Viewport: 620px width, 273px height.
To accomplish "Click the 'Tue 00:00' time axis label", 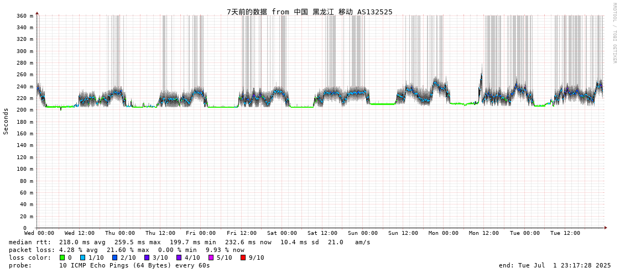I will 524,233.
